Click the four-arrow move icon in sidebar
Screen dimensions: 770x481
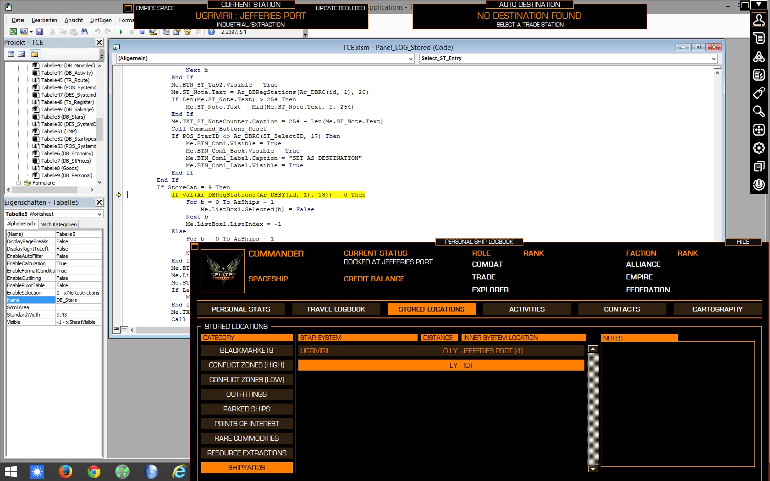[759, 130]
